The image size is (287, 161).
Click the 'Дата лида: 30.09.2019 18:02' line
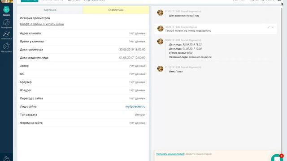click(185, 44)
